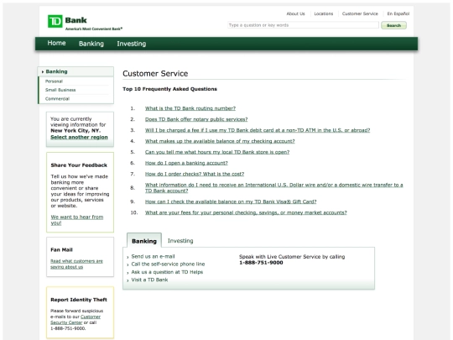
Task: Click the Share Your Feedback heading
Action: (79, 165)
